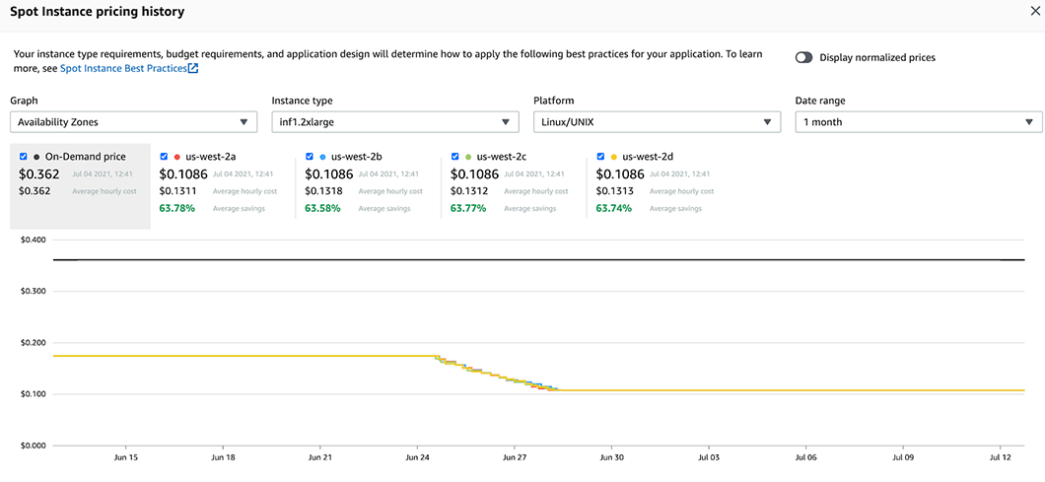Viewport: 1045px width, 482px height.
Task: Toggle Display normalized prices switch
Action: (x=804, y=57)
